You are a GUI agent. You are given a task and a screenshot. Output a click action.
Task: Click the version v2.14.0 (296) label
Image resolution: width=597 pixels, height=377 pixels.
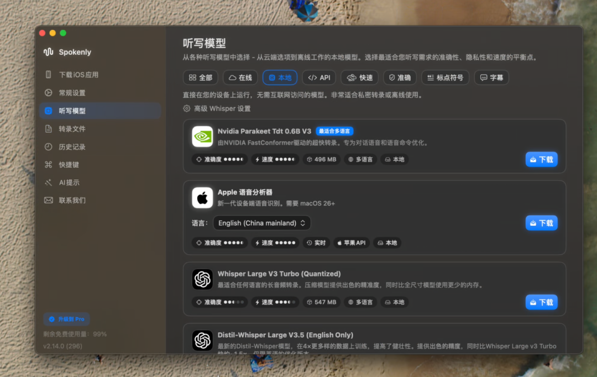(x=62, y=346)
